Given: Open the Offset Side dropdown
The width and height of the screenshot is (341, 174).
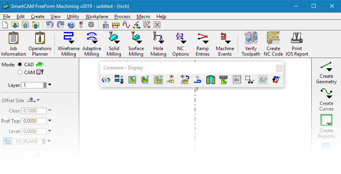Looking at the screenshot, I should pos(38,100).
